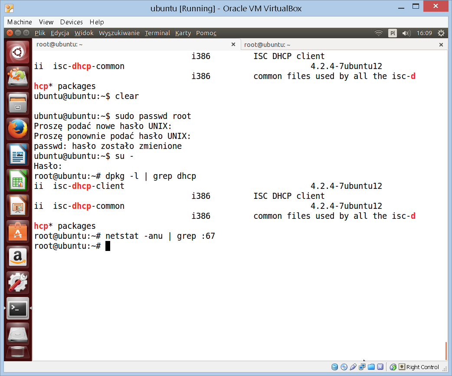The width and height of the screenshot is (452, 376).
Task: Open the terminal Karty menu
Action: pyautogui.click(x=183, y=33)
